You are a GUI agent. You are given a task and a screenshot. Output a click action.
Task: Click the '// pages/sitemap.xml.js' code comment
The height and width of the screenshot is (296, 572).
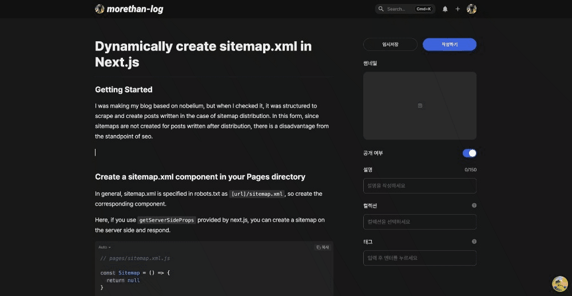click(x=135, y=258)
